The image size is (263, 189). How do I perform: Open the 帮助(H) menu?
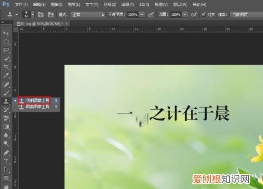[x=199, y=4]
